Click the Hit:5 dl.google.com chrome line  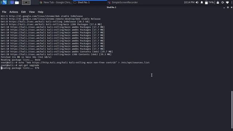42,16
